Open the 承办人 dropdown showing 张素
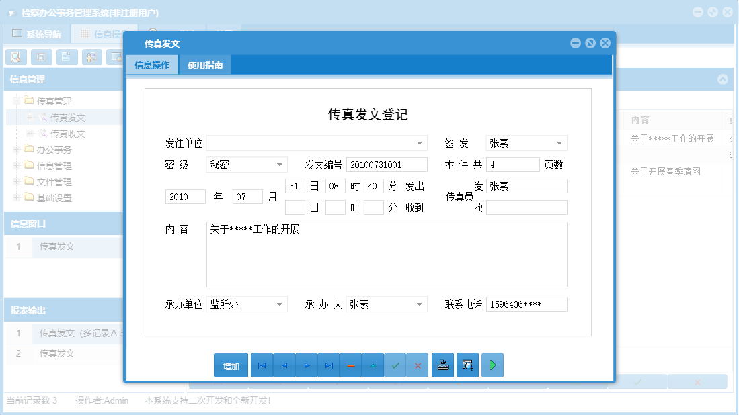739x415 pixels. pos(420,304)
